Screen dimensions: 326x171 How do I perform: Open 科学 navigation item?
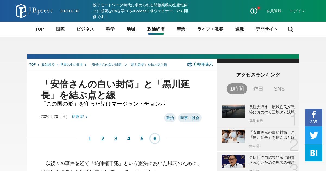110,29
